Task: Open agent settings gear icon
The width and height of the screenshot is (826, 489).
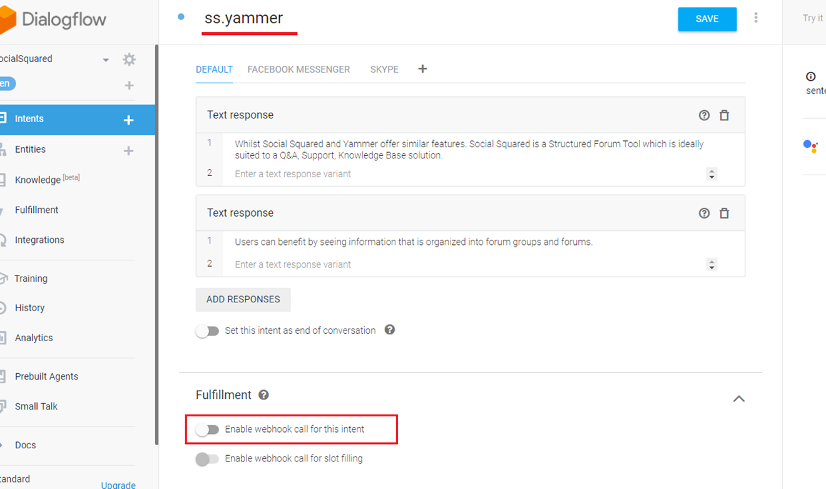Action: click(129, 59)
